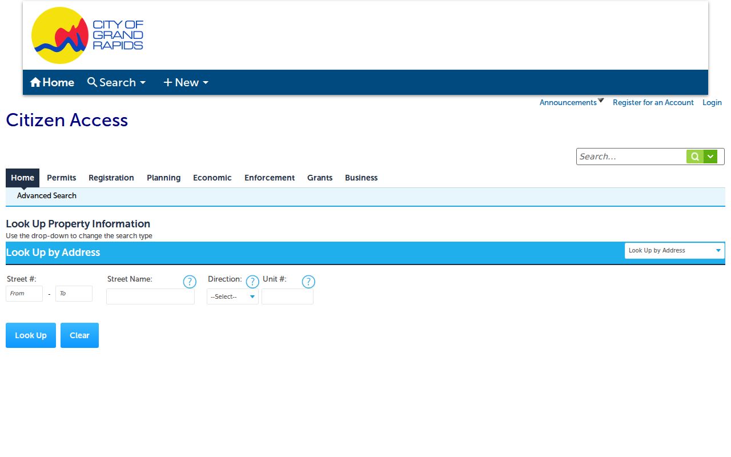Click the Citizen Access heading
Screen dimensions: 731x457
point(67,120)
